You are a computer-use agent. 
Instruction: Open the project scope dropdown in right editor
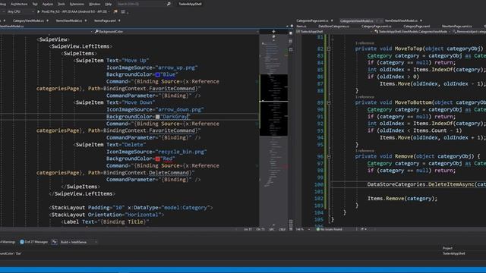334,32
